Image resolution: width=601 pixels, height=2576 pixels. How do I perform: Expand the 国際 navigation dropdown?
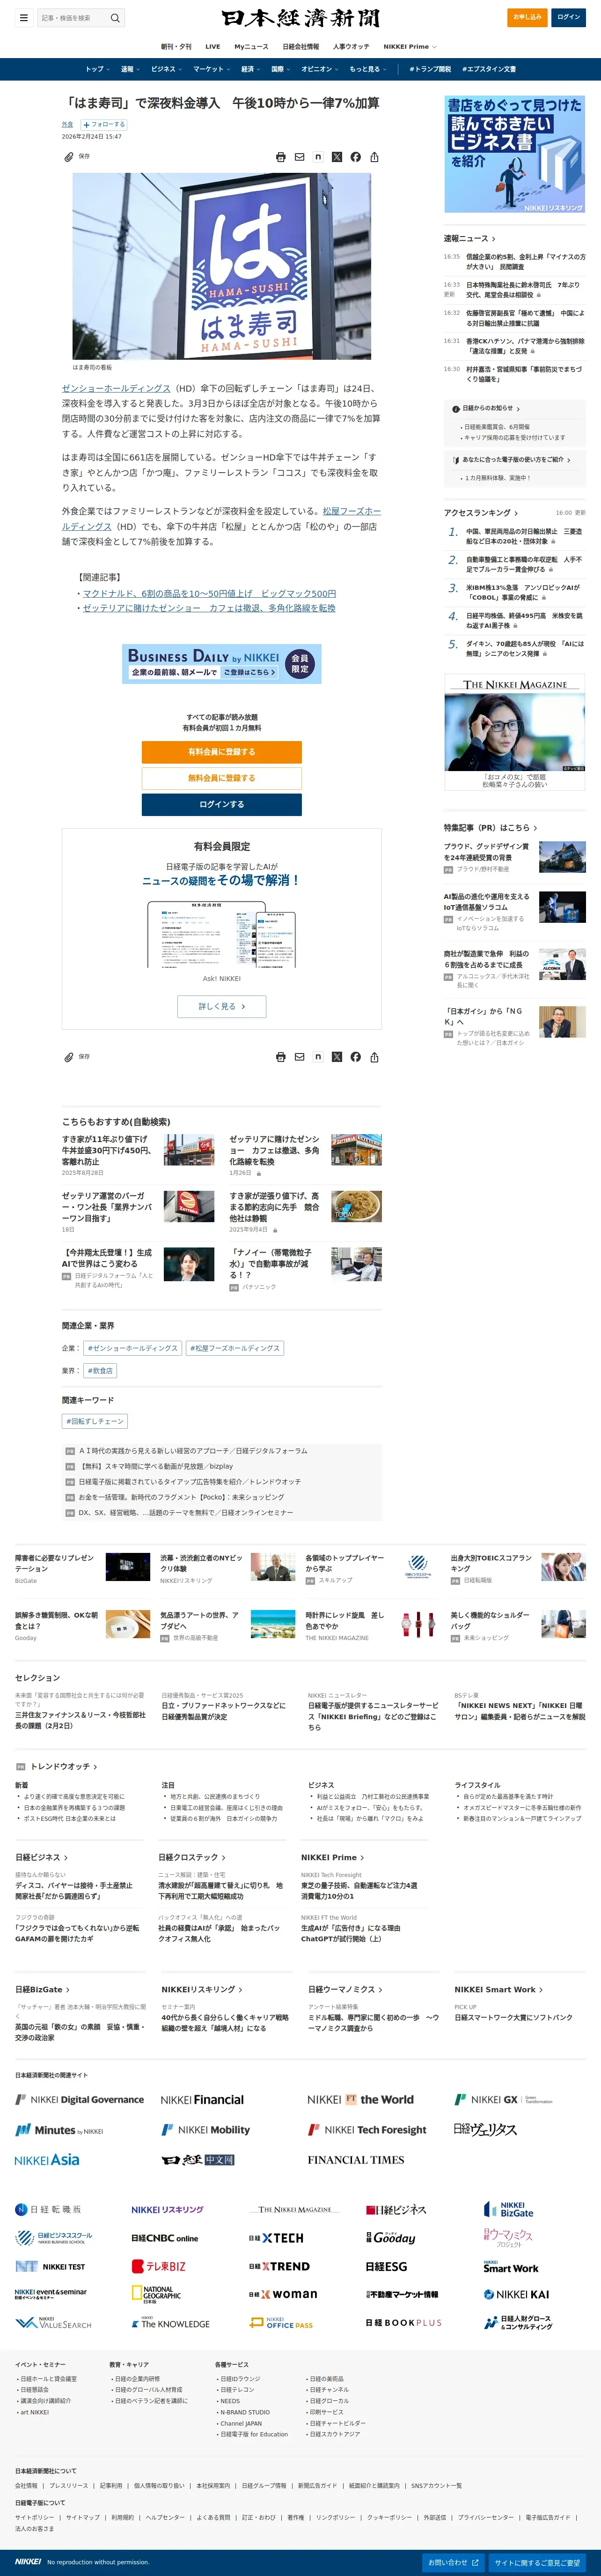pyautogui.click(x=281, y=69)
